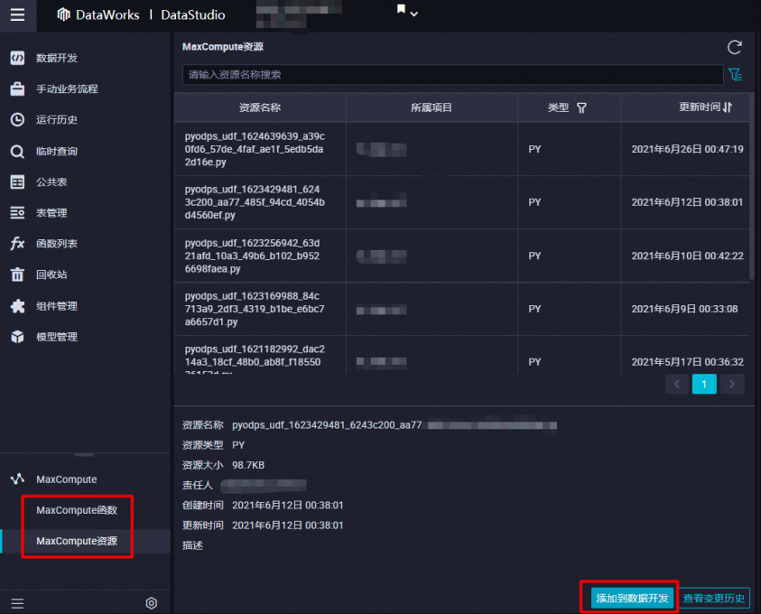Sort by 更新时间 arrows icon
This screenshot has width=761, height=614.
coord(727,107)
